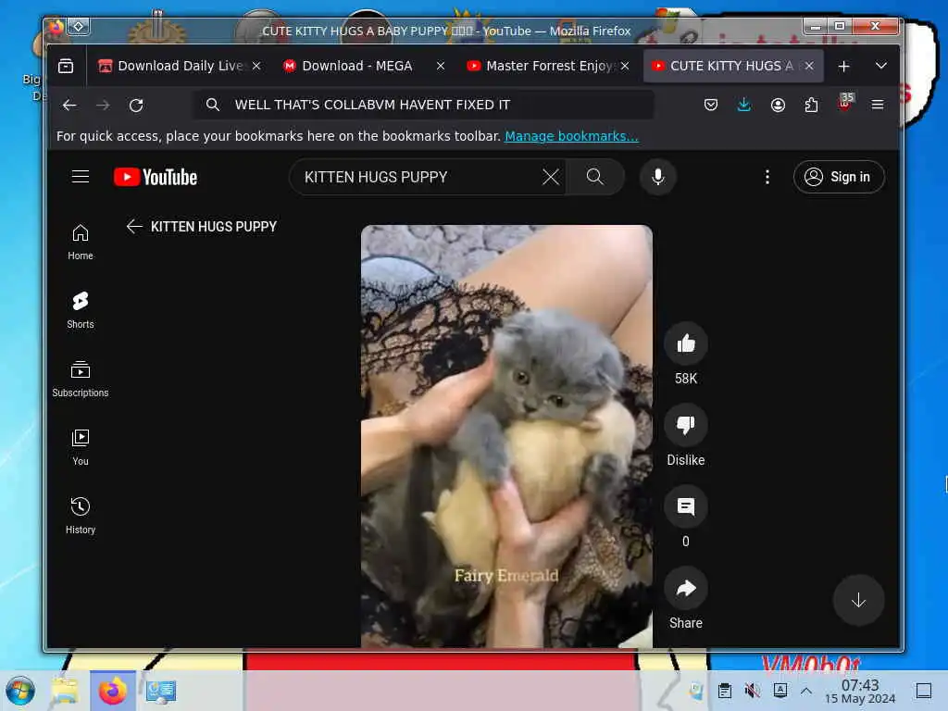Like the short with thumbs up
Image resolution: width=948 pixels, height=711 pixels.
pos(686,344)
